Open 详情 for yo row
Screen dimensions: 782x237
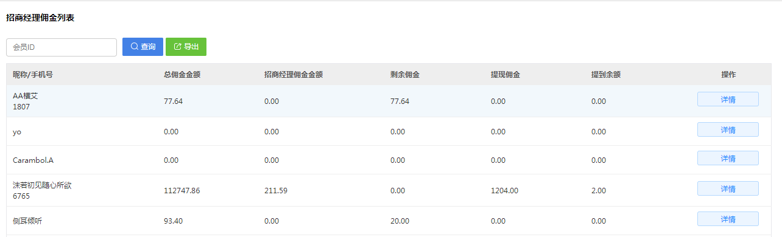(728, 129)
